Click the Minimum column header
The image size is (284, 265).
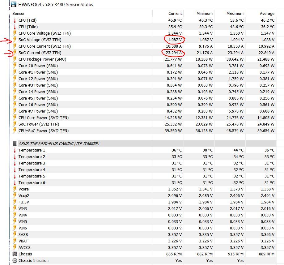click(205, 13)
